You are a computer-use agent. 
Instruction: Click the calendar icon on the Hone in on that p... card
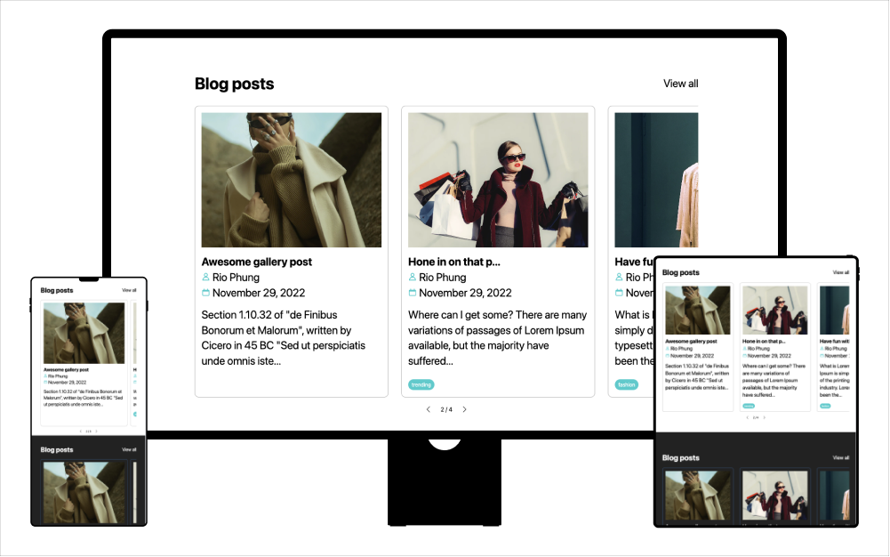click(x=412, y=292)
